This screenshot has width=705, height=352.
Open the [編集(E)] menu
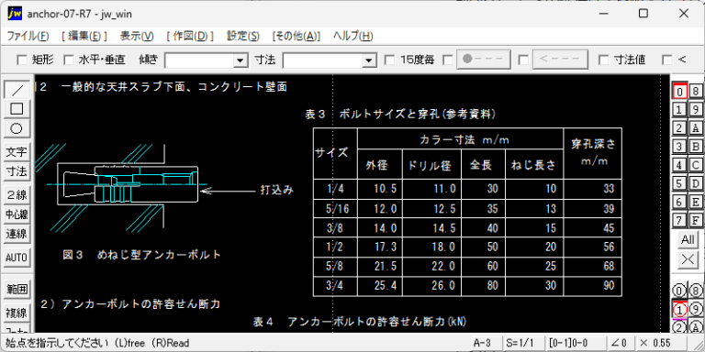84,37
